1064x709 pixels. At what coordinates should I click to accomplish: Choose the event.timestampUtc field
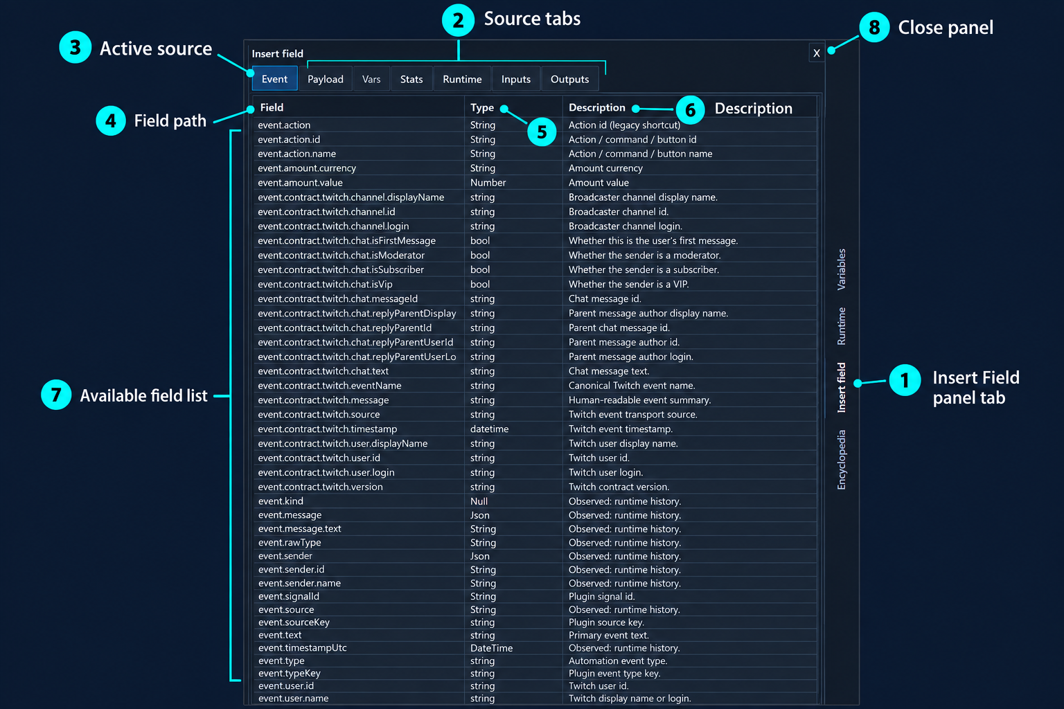535,648
